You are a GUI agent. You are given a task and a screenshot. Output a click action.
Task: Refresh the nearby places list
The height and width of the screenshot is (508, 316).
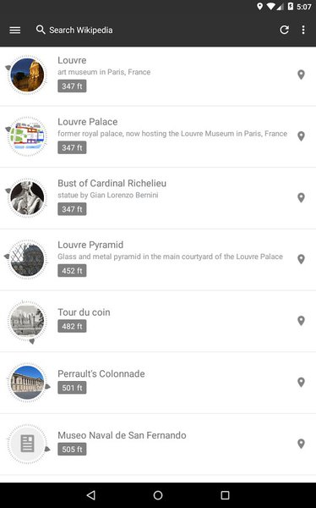click(284, 30)
